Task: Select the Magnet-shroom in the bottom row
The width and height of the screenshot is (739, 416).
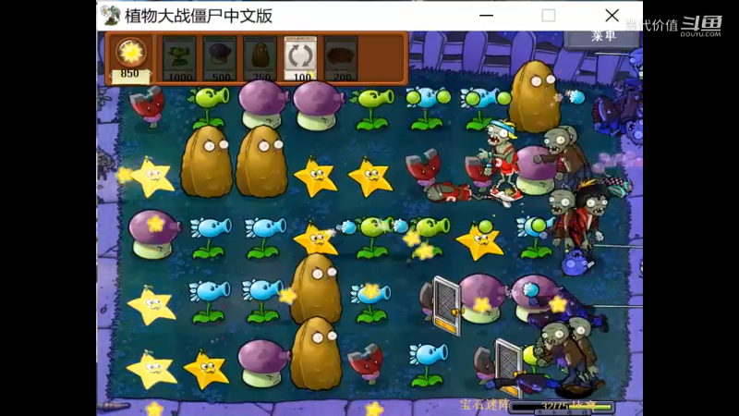Action: 366,363
